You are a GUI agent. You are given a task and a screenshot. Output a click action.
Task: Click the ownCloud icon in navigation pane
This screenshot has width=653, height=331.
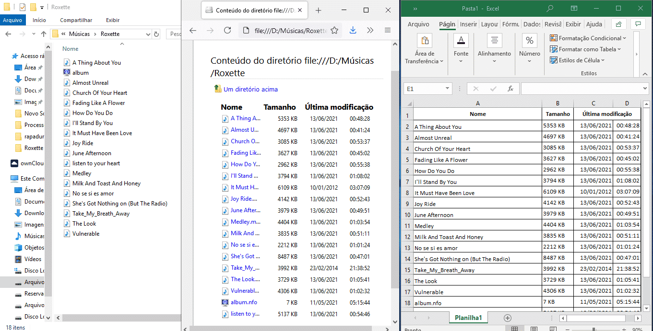point(14,163)
